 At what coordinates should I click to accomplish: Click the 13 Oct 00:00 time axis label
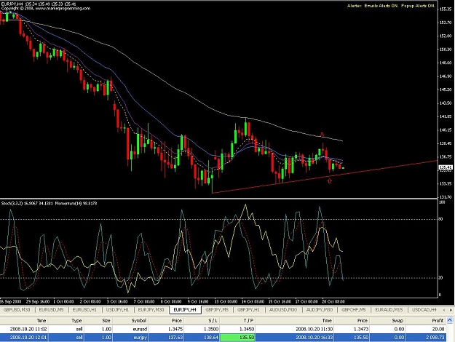pyautogui.click(x=226, y=301)
